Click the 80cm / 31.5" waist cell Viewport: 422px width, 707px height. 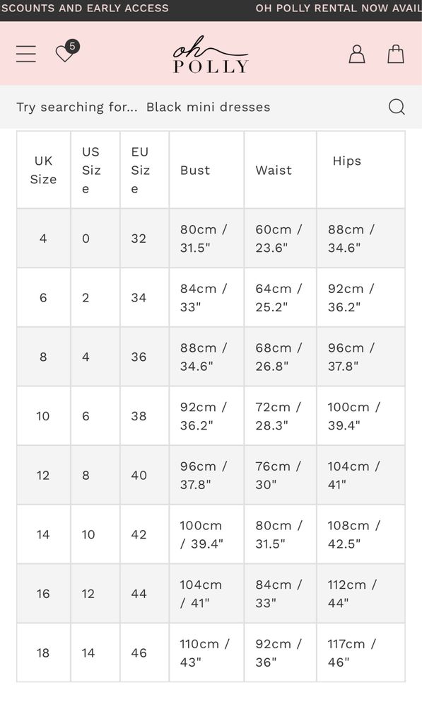point(280,534)
